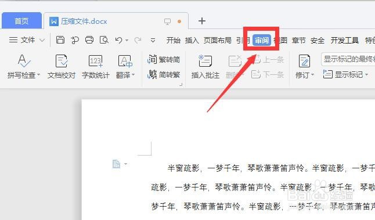Screen dimensions: 375x220
Task: Click the presentation screen icon in document tab
Action: (x=167, y=21)
